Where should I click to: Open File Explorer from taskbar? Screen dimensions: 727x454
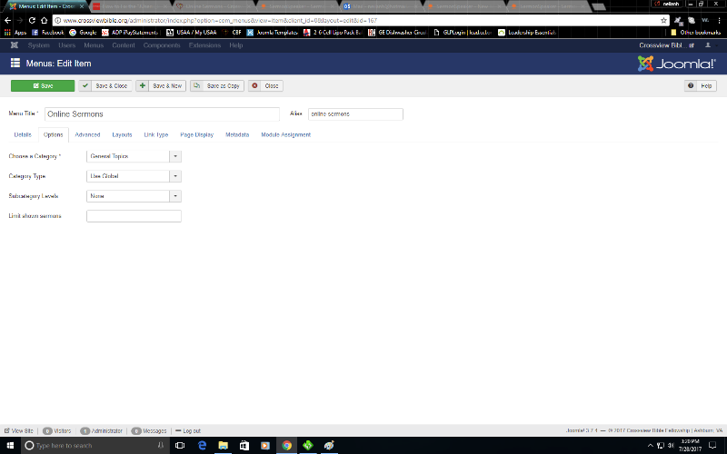coord(223,446)
